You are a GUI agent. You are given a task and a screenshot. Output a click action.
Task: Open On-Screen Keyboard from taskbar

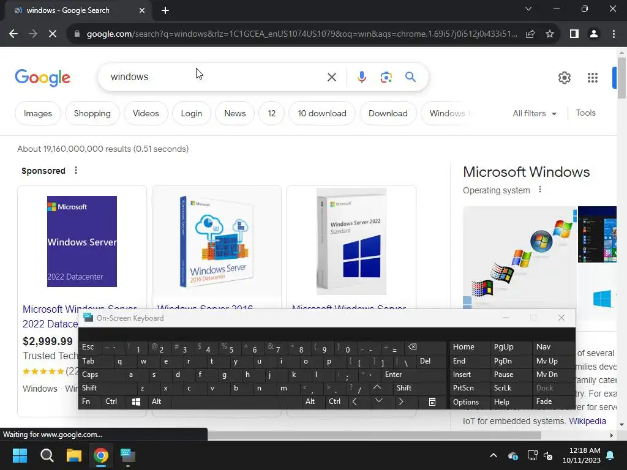coord(128,455)
